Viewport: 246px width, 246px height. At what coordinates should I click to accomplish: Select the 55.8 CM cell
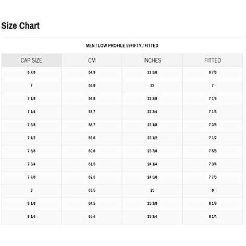click(92, 85)
